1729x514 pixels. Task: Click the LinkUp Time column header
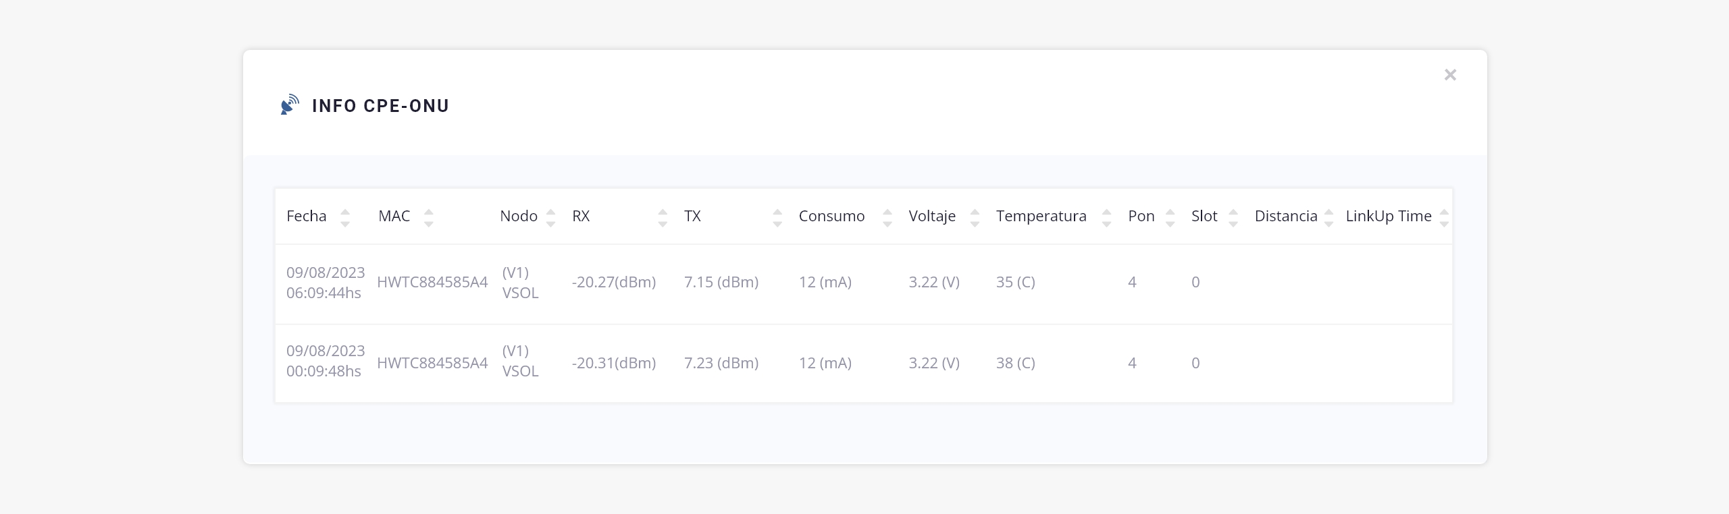coord(1389,217)
